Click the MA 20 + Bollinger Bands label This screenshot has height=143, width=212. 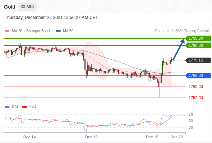[x=32, y=31]
